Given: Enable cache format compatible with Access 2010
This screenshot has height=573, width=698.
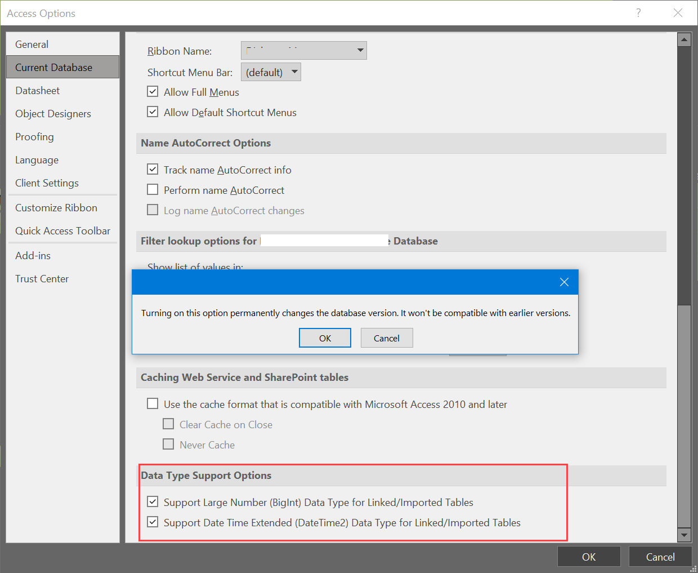Looking at the screenshot, I should (x=153, y=403).
